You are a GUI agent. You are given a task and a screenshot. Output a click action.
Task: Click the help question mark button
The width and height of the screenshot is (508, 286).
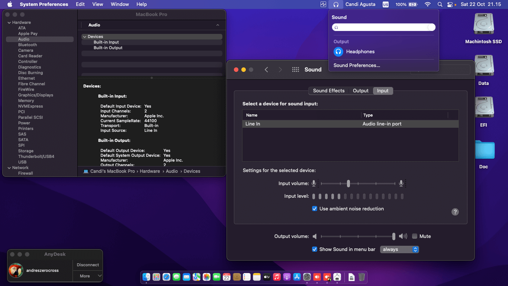(x=455, y=212)
